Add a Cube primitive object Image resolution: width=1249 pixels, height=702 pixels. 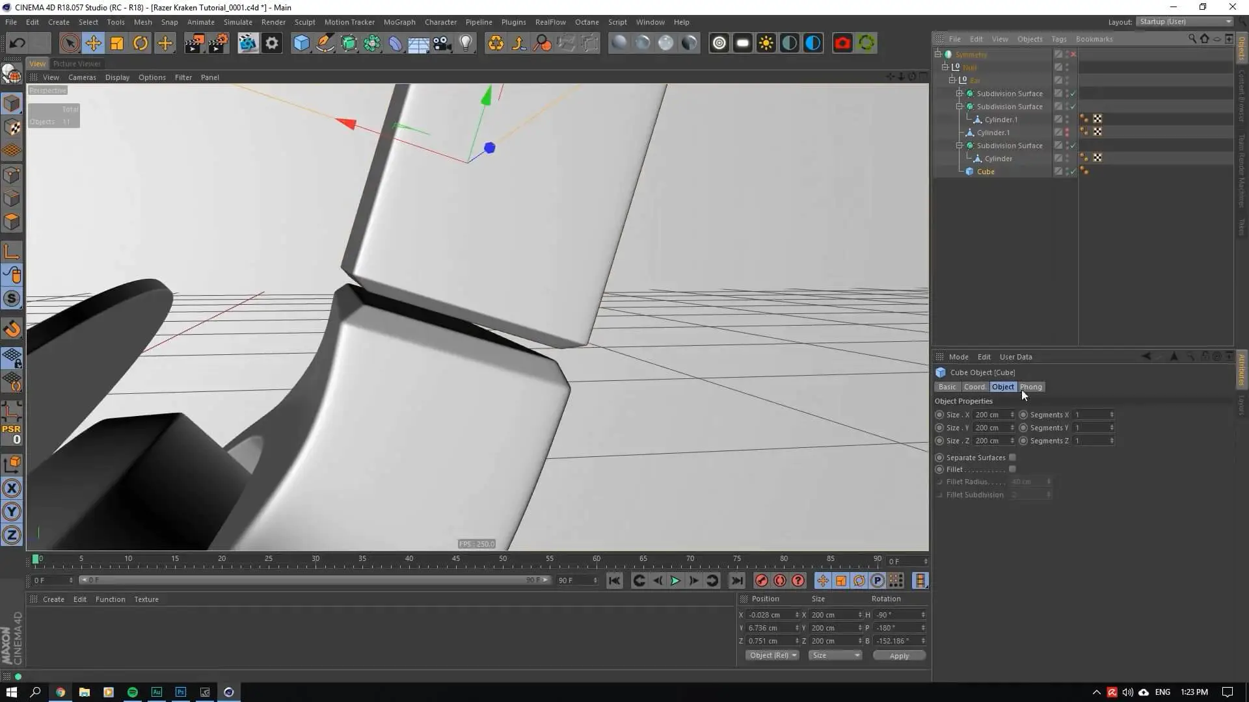pos(301,44)
